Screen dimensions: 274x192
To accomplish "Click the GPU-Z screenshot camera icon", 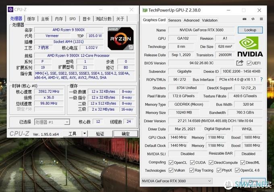I will pos(245,19).
